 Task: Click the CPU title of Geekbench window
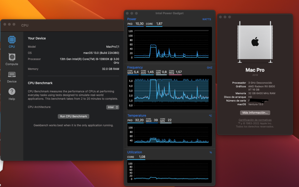25,25
